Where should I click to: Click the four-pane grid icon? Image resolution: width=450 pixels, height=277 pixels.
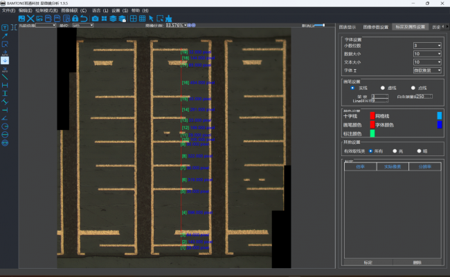pos(133,19)
